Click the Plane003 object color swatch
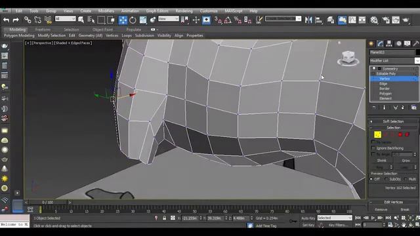The image size is (420, 236). coord(417,52)
